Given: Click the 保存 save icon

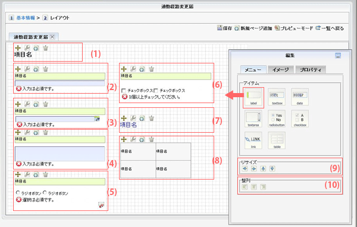Looking at the screenshot, I should (x=220, y=28).
